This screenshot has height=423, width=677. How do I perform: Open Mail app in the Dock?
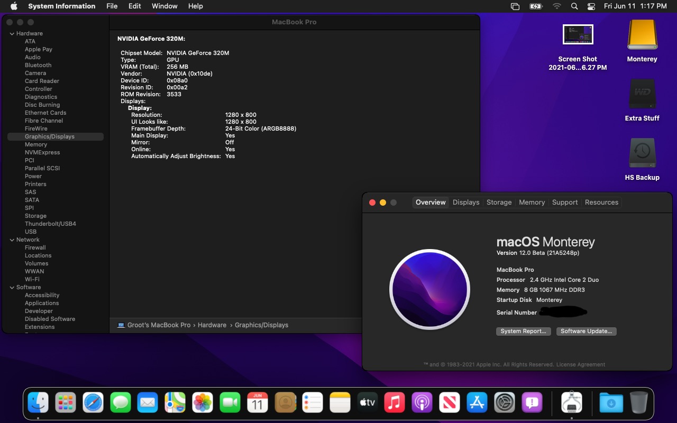point(148,403)
